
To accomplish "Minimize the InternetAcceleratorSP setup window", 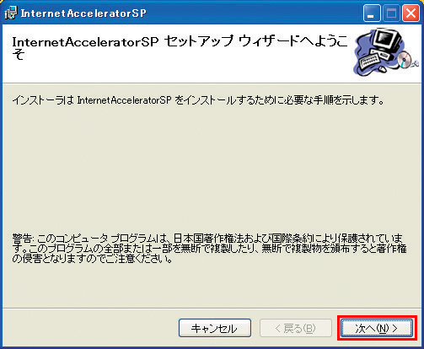I will (372, 13).
